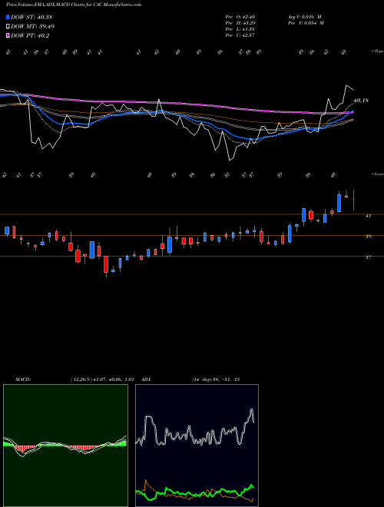This screenshot has width=384, height=507.
Task: Click the 37 price level axis label
Action: point(368,257)
